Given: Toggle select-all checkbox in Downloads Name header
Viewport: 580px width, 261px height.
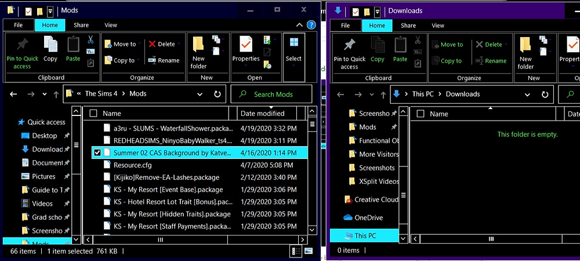Looking at the screenshot, I should (420, 114).
